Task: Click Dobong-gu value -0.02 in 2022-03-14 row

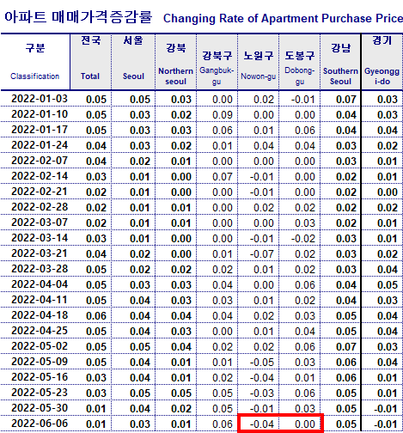Action: tap(302, 239)
